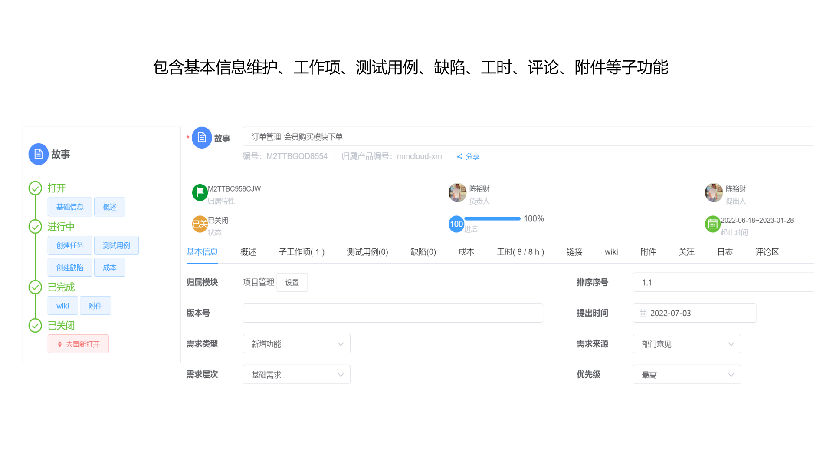Click the 去重新打开 button
The image size is (833, 469).
pyautogui.click(x=78, y=343)
